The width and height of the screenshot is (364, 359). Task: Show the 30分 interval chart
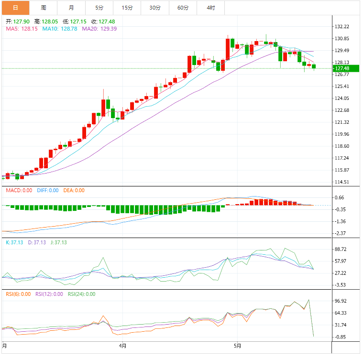pyautogui.click(x=155, y=8)
